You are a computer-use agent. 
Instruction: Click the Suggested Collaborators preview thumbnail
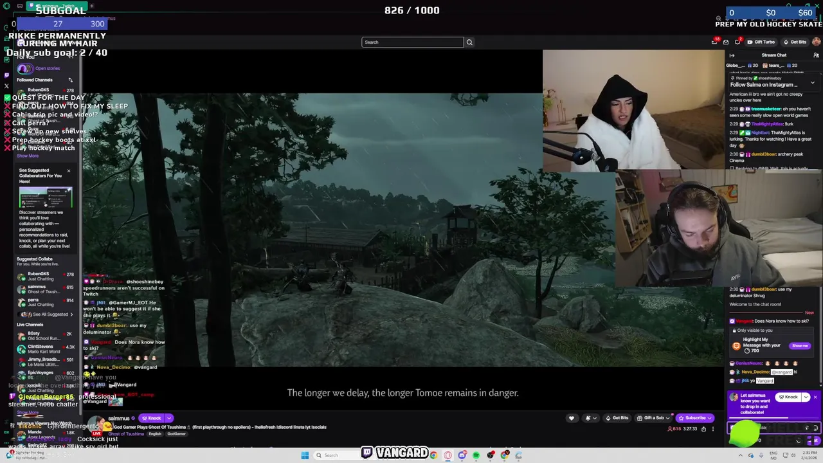click(45, 197)
